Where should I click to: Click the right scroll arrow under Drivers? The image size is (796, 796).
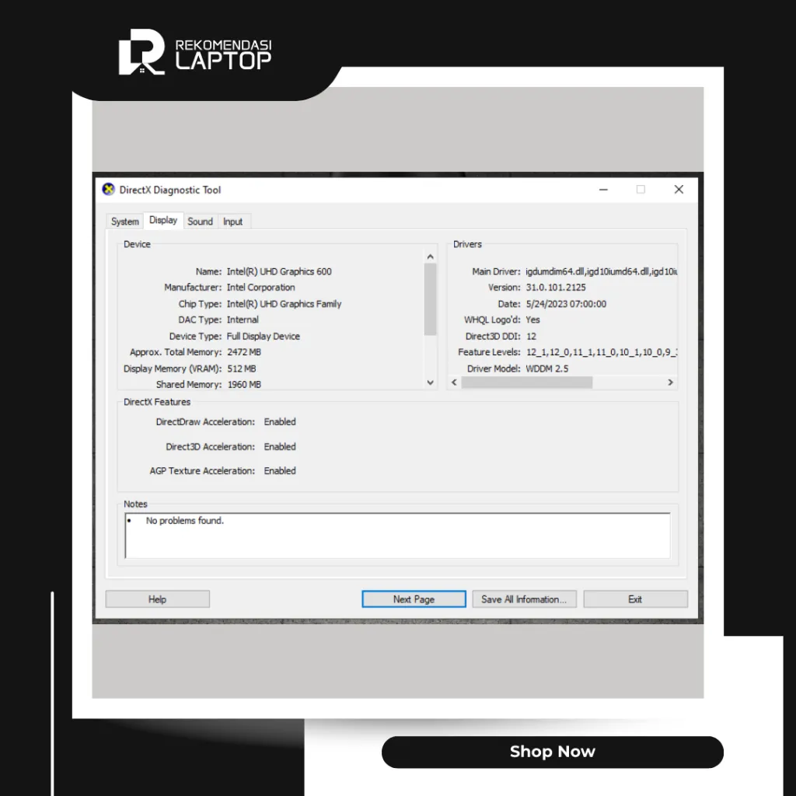[x=670, y=382]
